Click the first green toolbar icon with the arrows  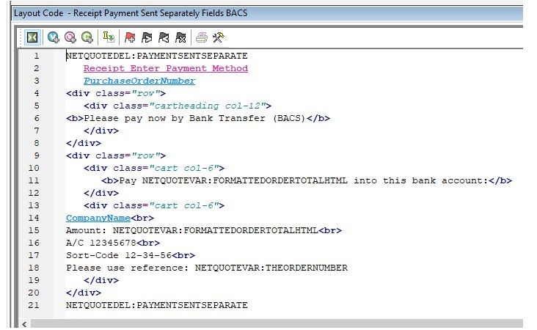[32, 37]
